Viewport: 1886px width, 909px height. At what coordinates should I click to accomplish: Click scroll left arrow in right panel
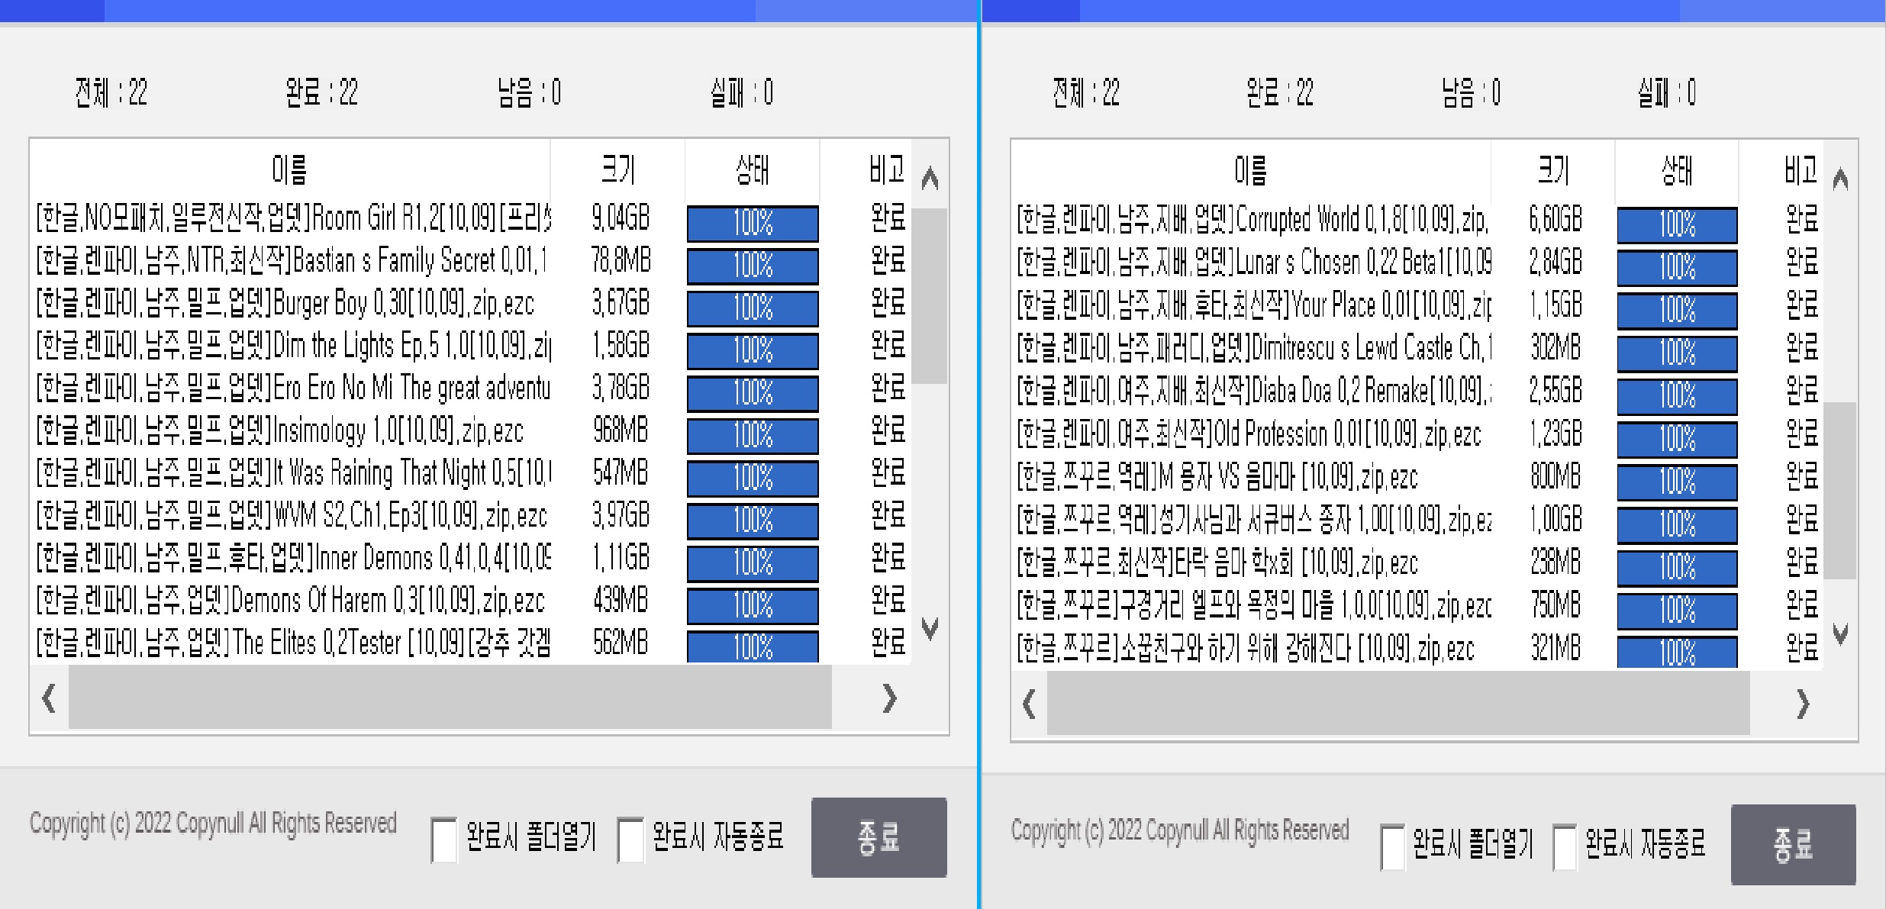click(1029, 704)
